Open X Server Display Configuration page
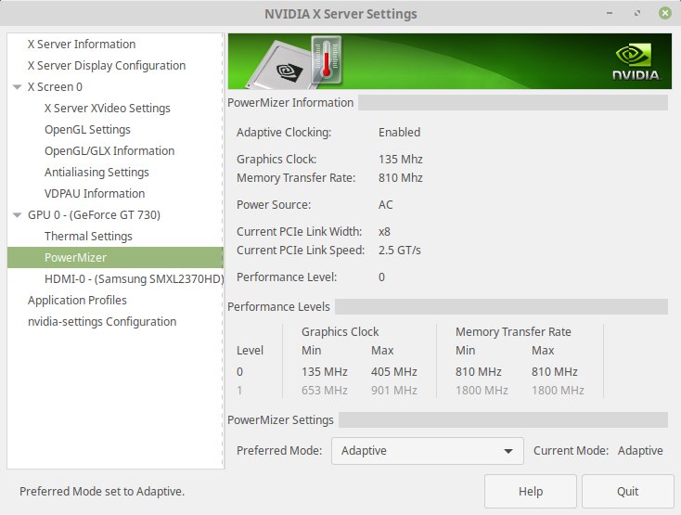The image size is (681, 515). tap(106, 66)
